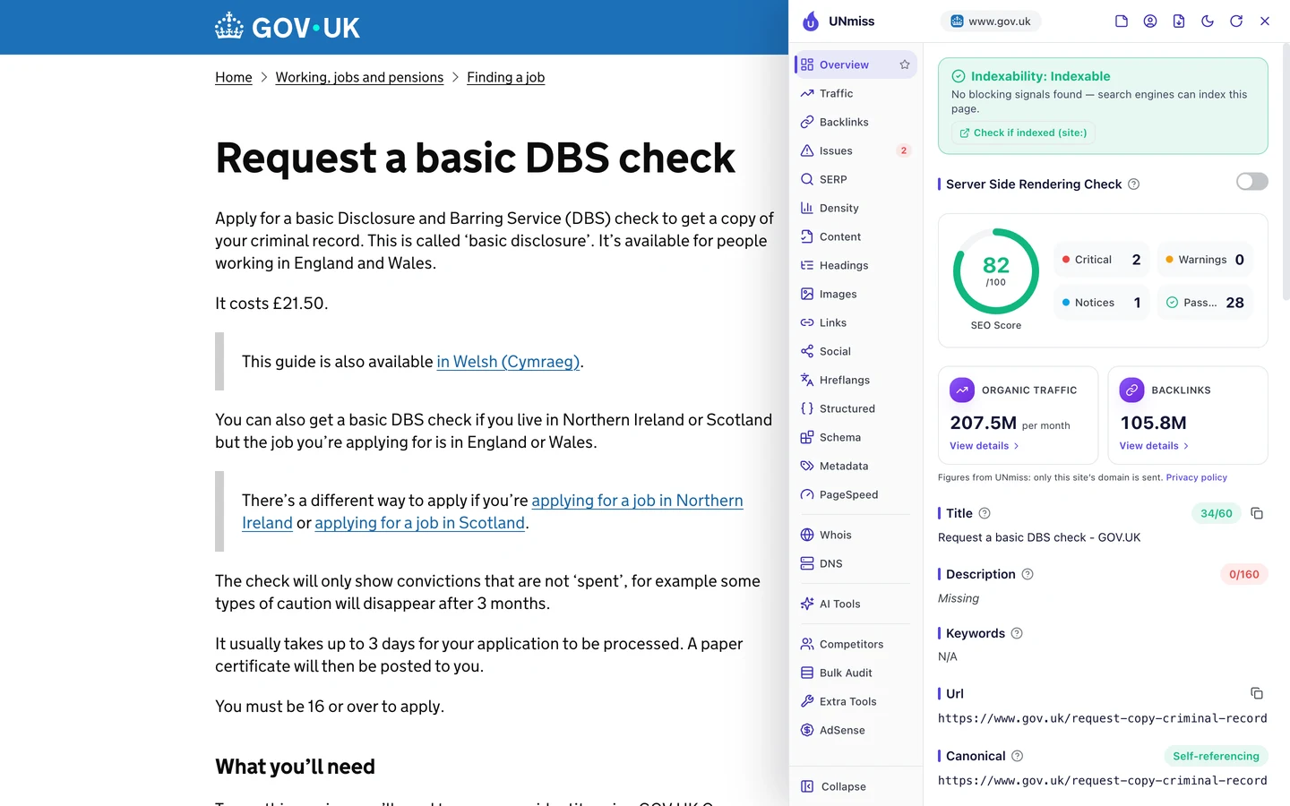This screenshot has width=1290, height=806.
Task: Show help icon next to Keywords
Action: [x=1017, y=633]
